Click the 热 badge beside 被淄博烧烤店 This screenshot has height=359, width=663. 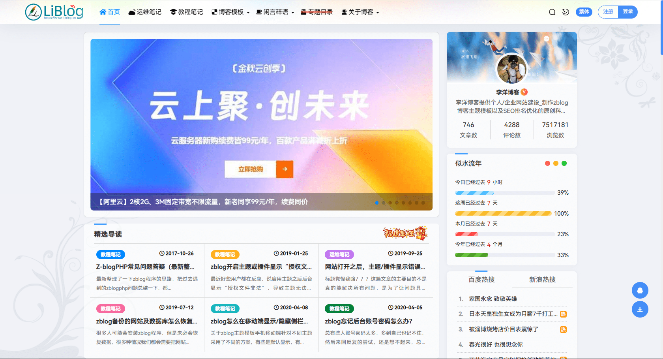[x=563, y=330]
